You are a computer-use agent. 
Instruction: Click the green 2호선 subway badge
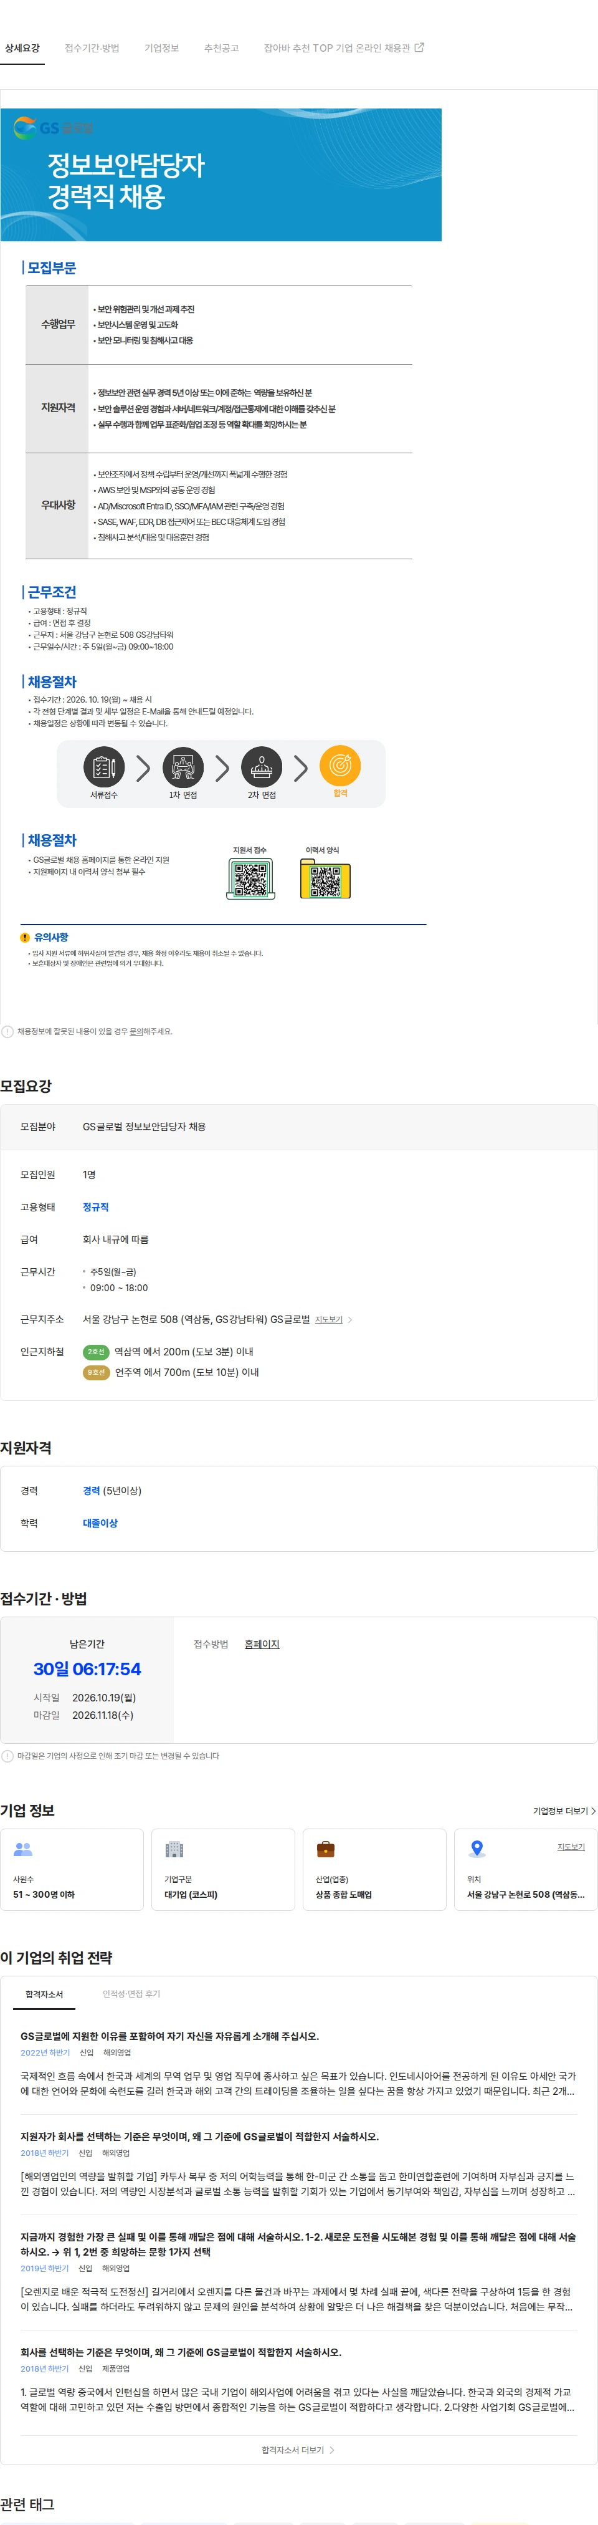tap(96, 1352)
